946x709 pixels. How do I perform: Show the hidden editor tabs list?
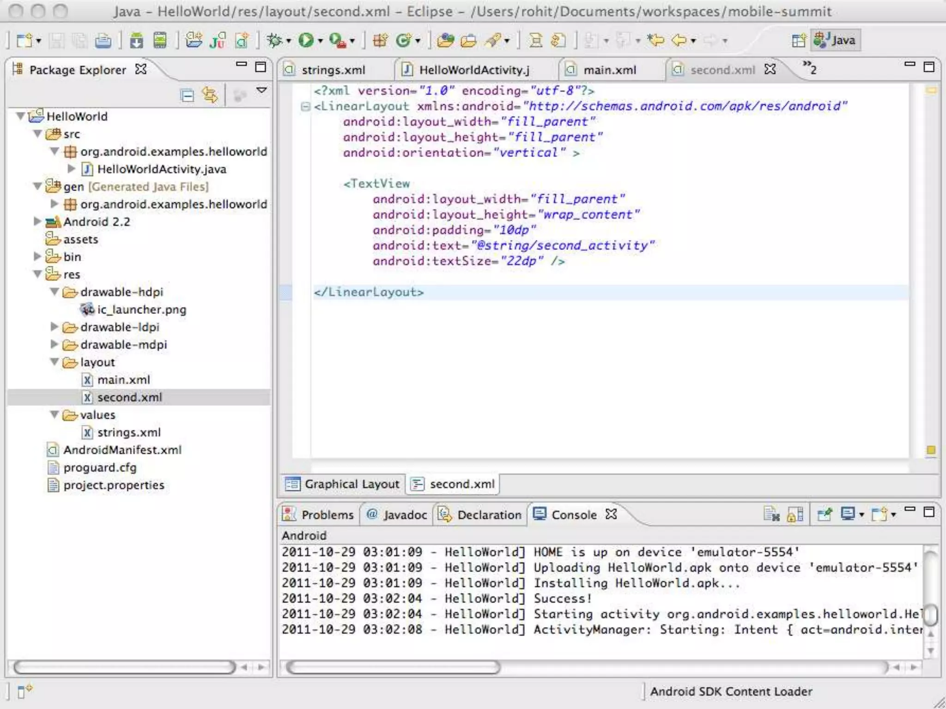point(809,68)
